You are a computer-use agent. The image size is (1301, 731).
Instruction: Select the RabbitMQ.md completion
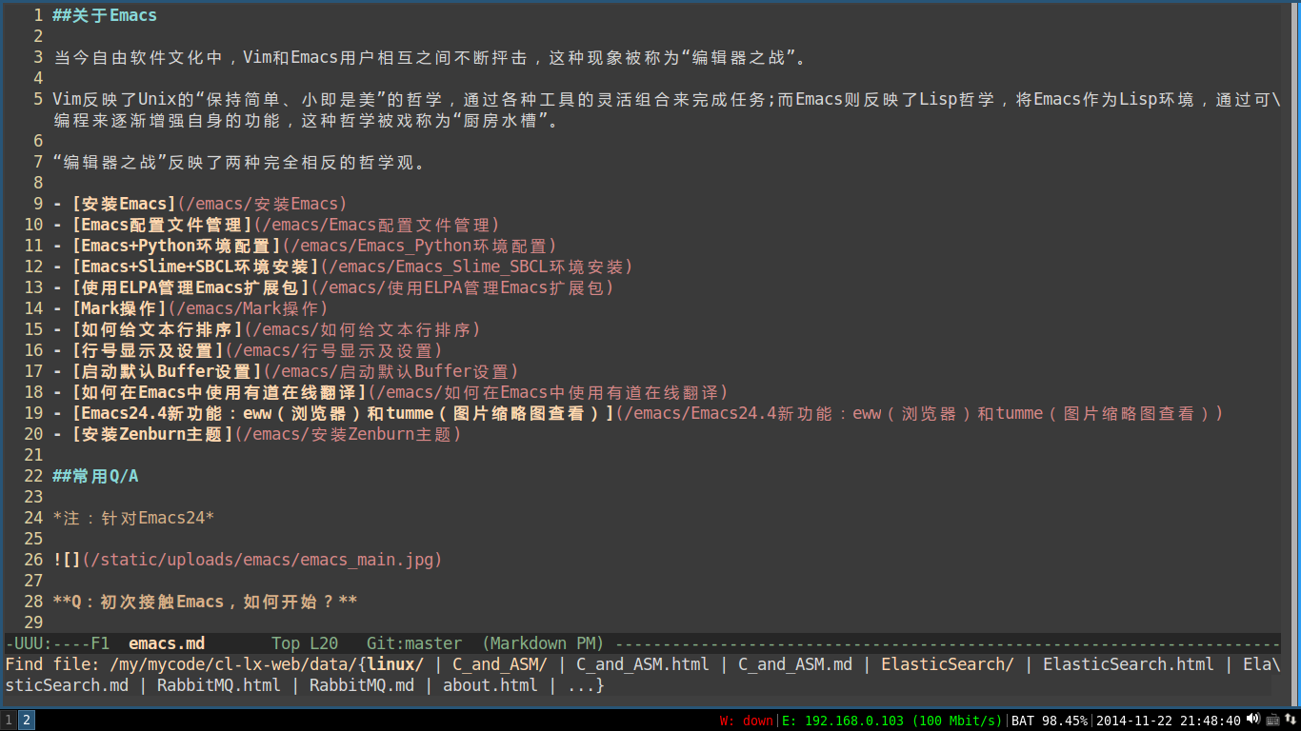[362, 685]
